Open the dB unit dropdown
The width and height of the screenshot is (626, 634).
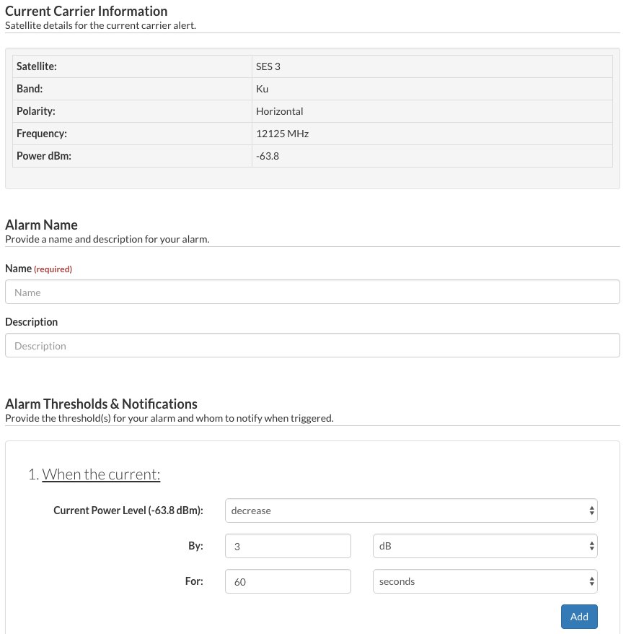click(x=485, y=546)
